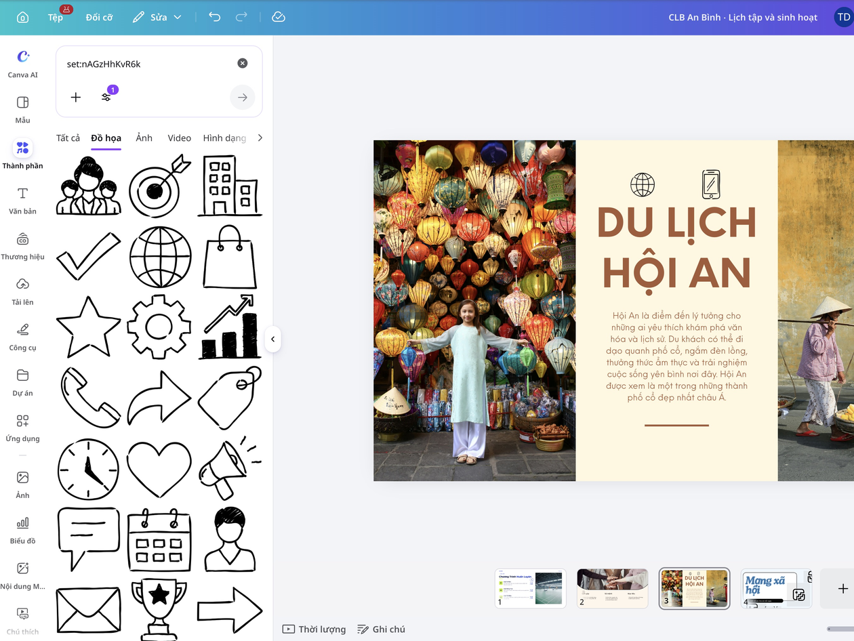Image resolution: width=854 pixels, height=641 pixels.
Task: Click the document title CLB An Bình
Action: (743, 17)
